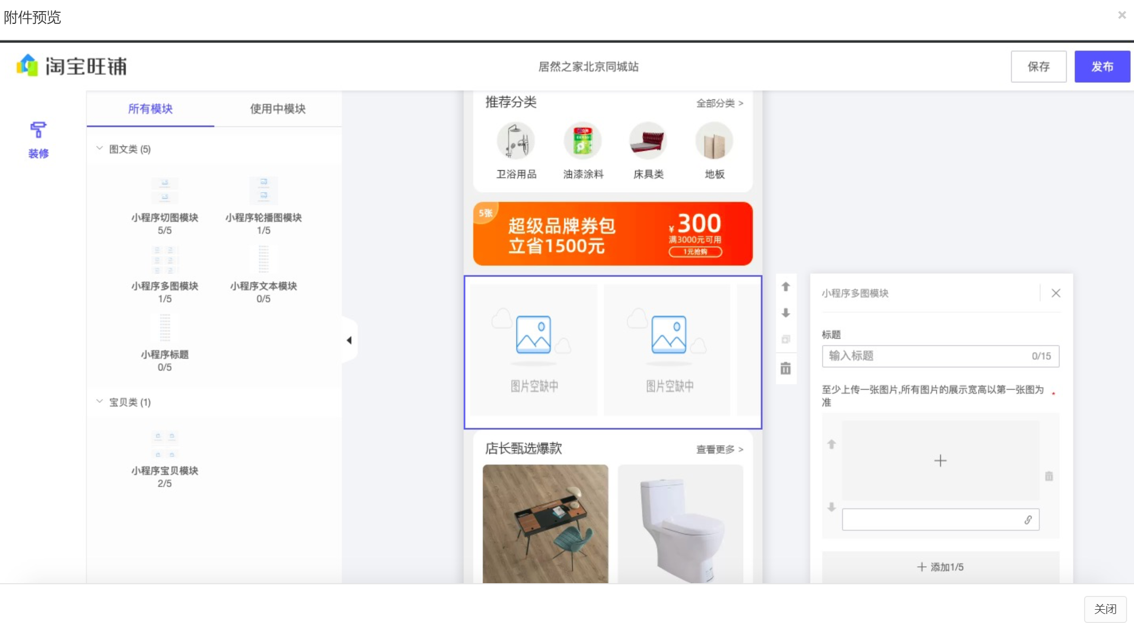Delete module using trash icon
Screen dimensions: 1134x623
click(786, 368)
